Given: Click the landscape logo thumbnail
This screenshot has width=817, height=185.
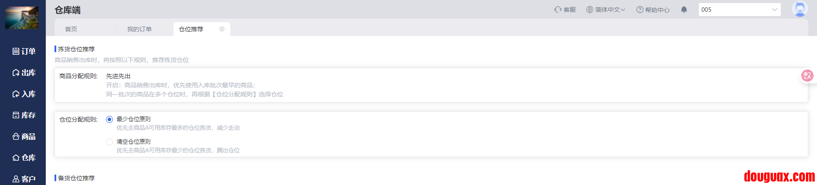Looking at the screenshot, I should (22, 18).
